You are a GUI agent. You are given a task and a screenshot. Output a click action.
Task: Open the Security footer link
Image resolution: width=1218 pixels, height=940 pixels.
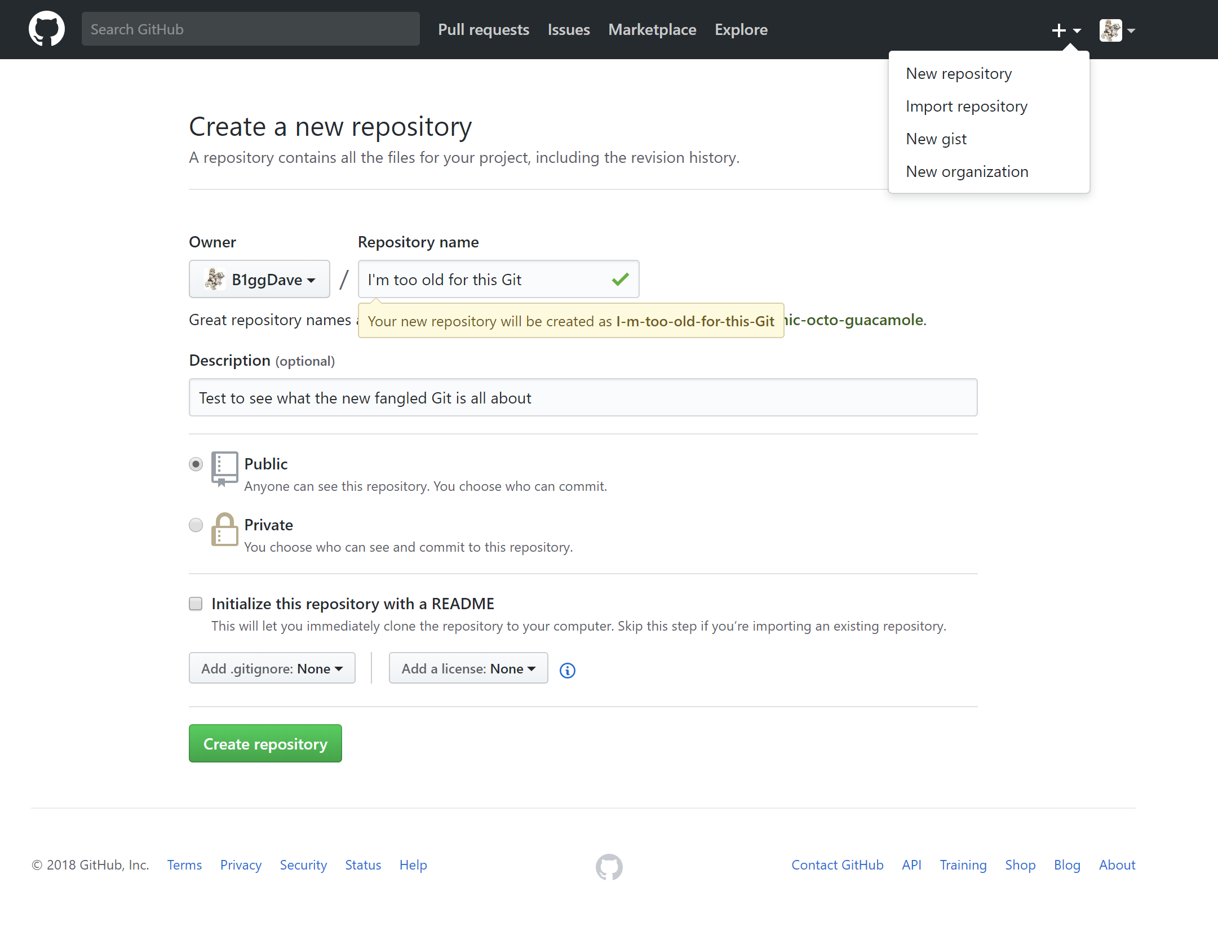tap(303, 865)
